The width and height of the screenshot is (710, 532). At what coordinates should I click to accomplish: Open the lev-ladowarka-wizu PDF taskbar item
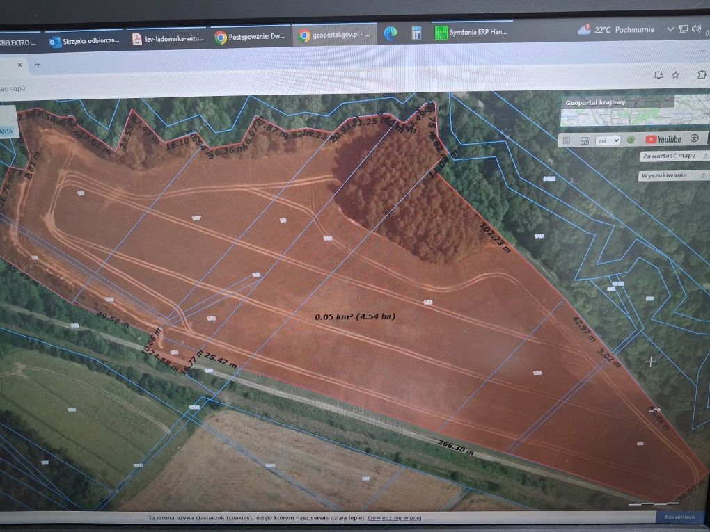pyautogui.click(x=167, y=39)
